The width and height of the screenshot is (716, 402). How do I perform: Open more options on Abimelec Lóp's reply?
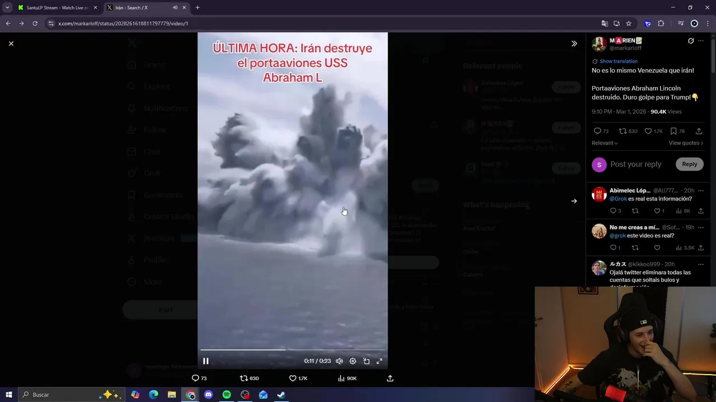tap(701, 190)
